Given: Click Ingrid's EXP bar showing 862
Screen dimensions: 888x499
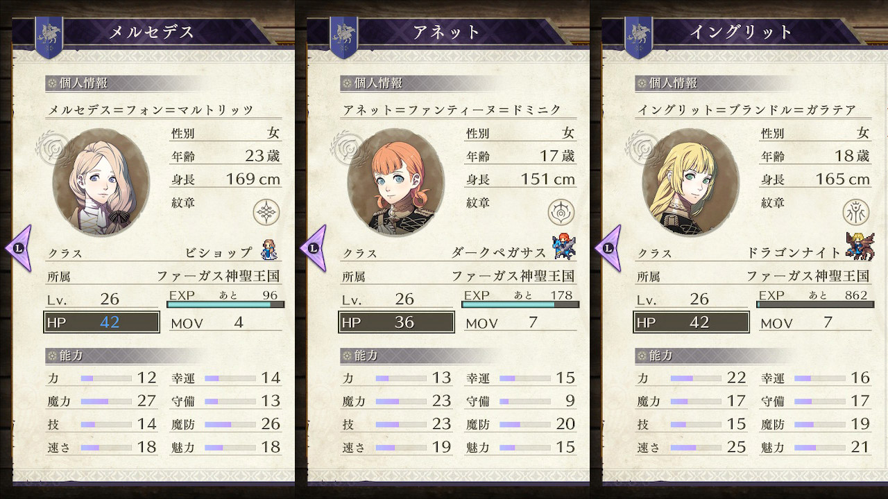Looking at the screenshot, I should tap(814, 304).
